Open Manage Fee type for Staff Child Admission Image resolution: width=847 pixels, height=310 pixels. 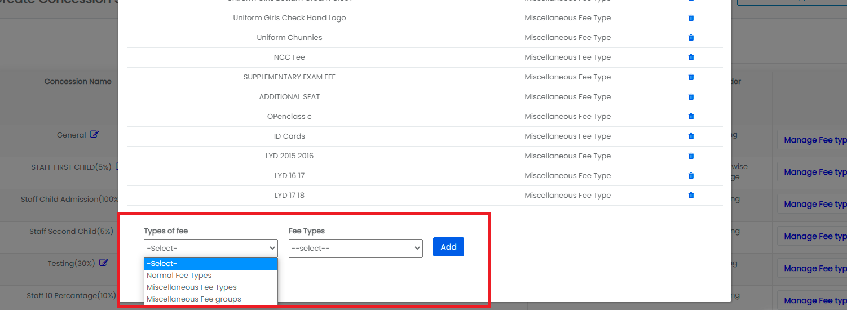[x=812, y=205]
